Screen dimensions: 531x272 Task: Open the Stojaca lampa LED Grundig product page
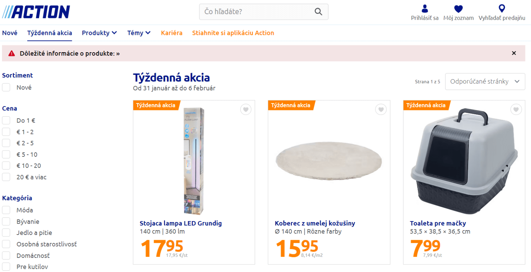[181, 223]
